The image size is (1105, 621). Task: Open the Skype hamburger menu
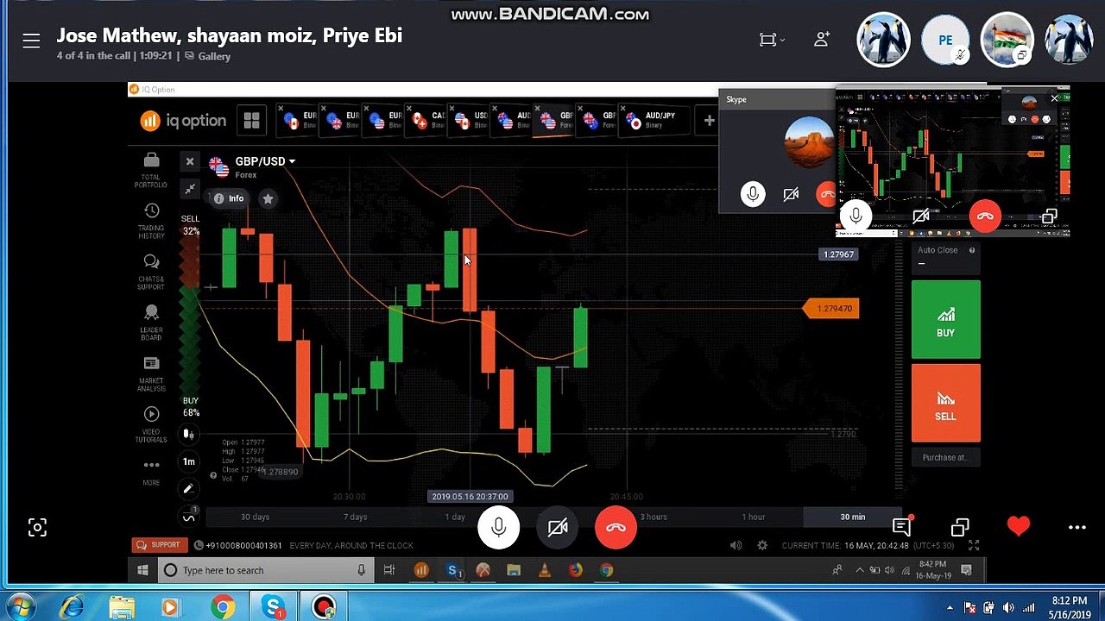(x=31, y=41)
